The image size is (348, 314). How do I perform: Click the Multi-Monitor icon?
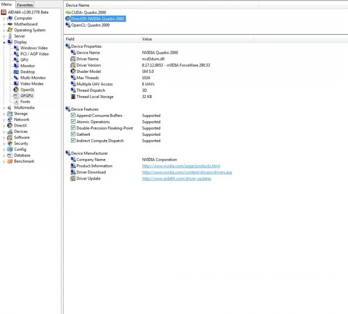(16, 78)
